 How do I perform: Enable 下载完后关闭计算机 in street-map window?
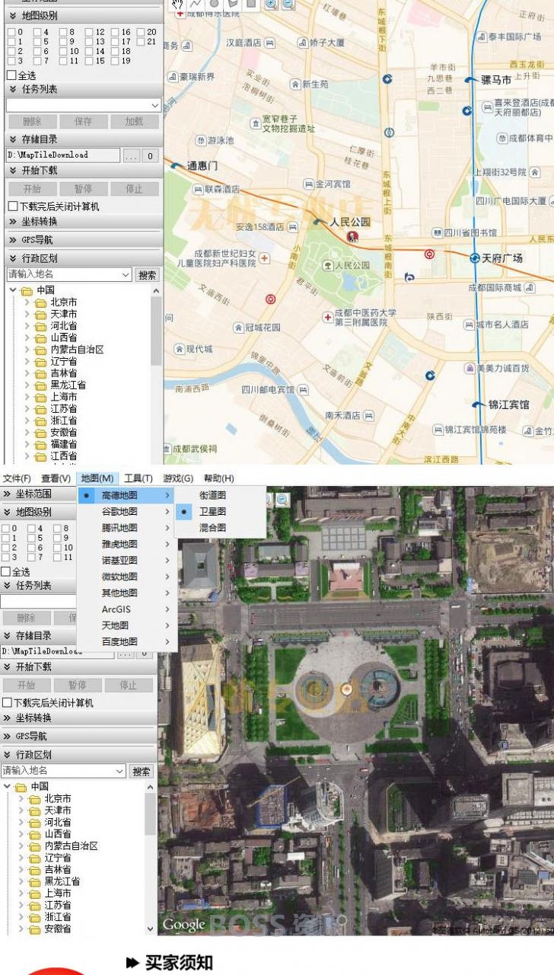12,206
